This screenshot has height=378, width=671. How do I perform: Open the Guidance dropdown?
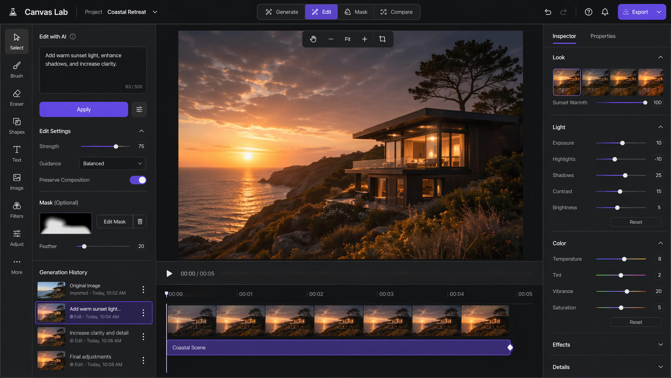coord(112,163)
